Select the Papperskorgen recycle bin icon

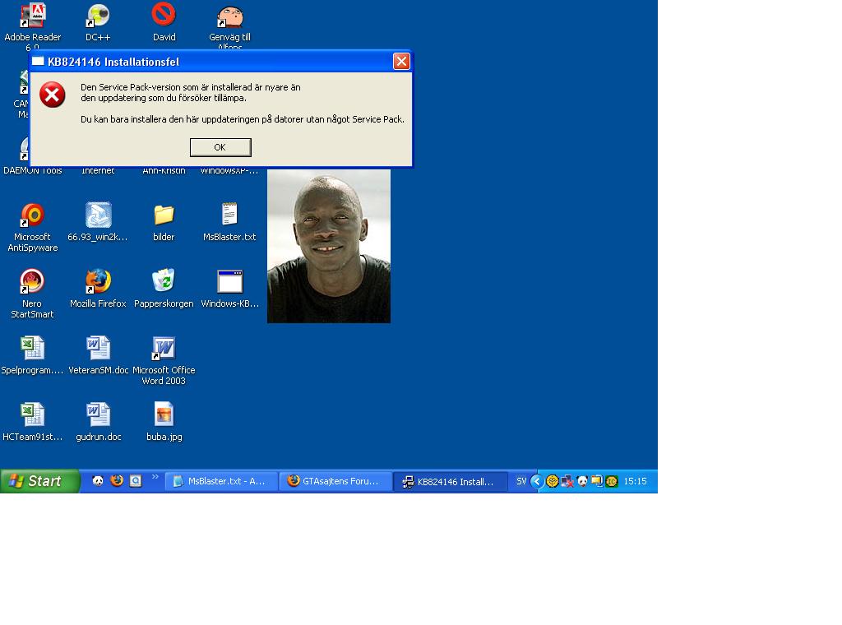[164, 282]
